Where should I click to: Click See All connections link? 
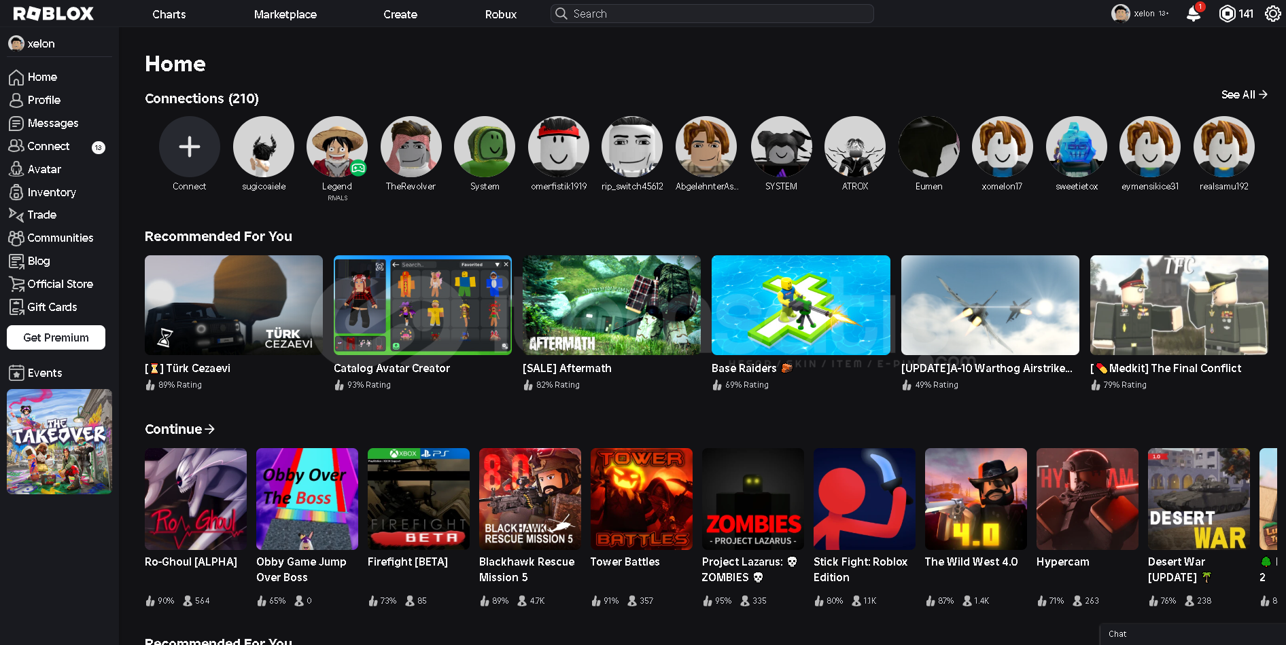point(1244,95)
